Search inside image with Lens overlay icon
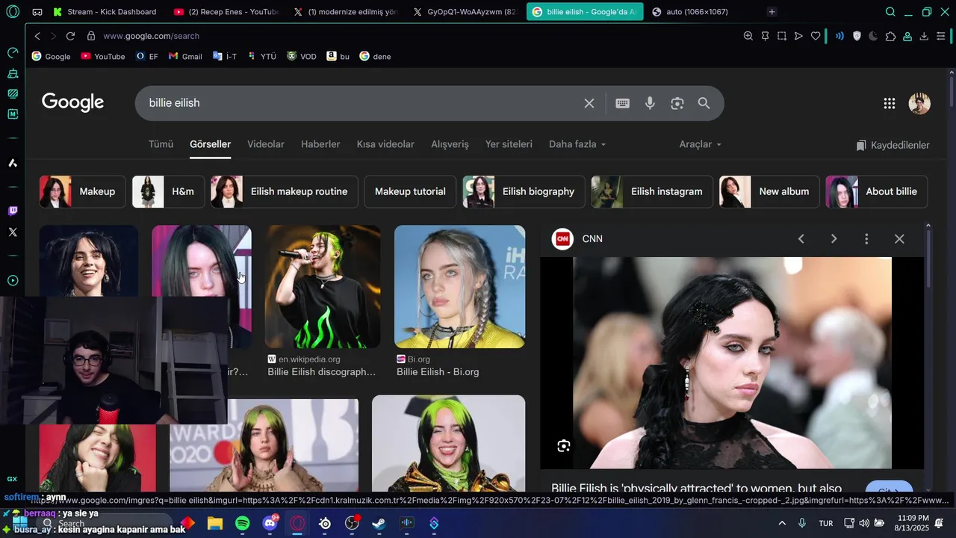 [564, 446]
